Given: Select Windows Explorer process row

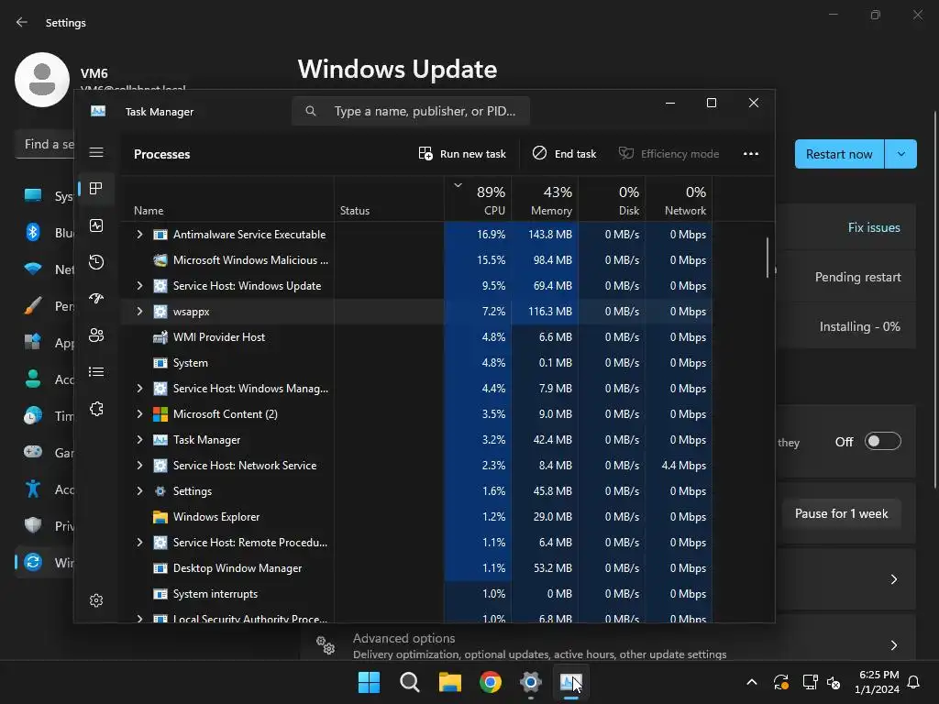Looking at the screenshot, I should pyautogui.click(x=416, y=517).
